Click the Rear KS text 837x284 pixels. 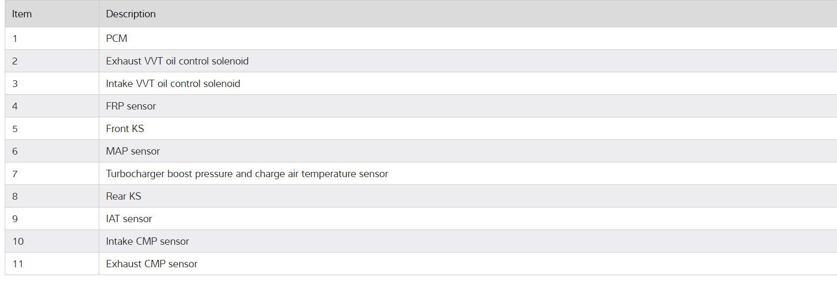123,196
